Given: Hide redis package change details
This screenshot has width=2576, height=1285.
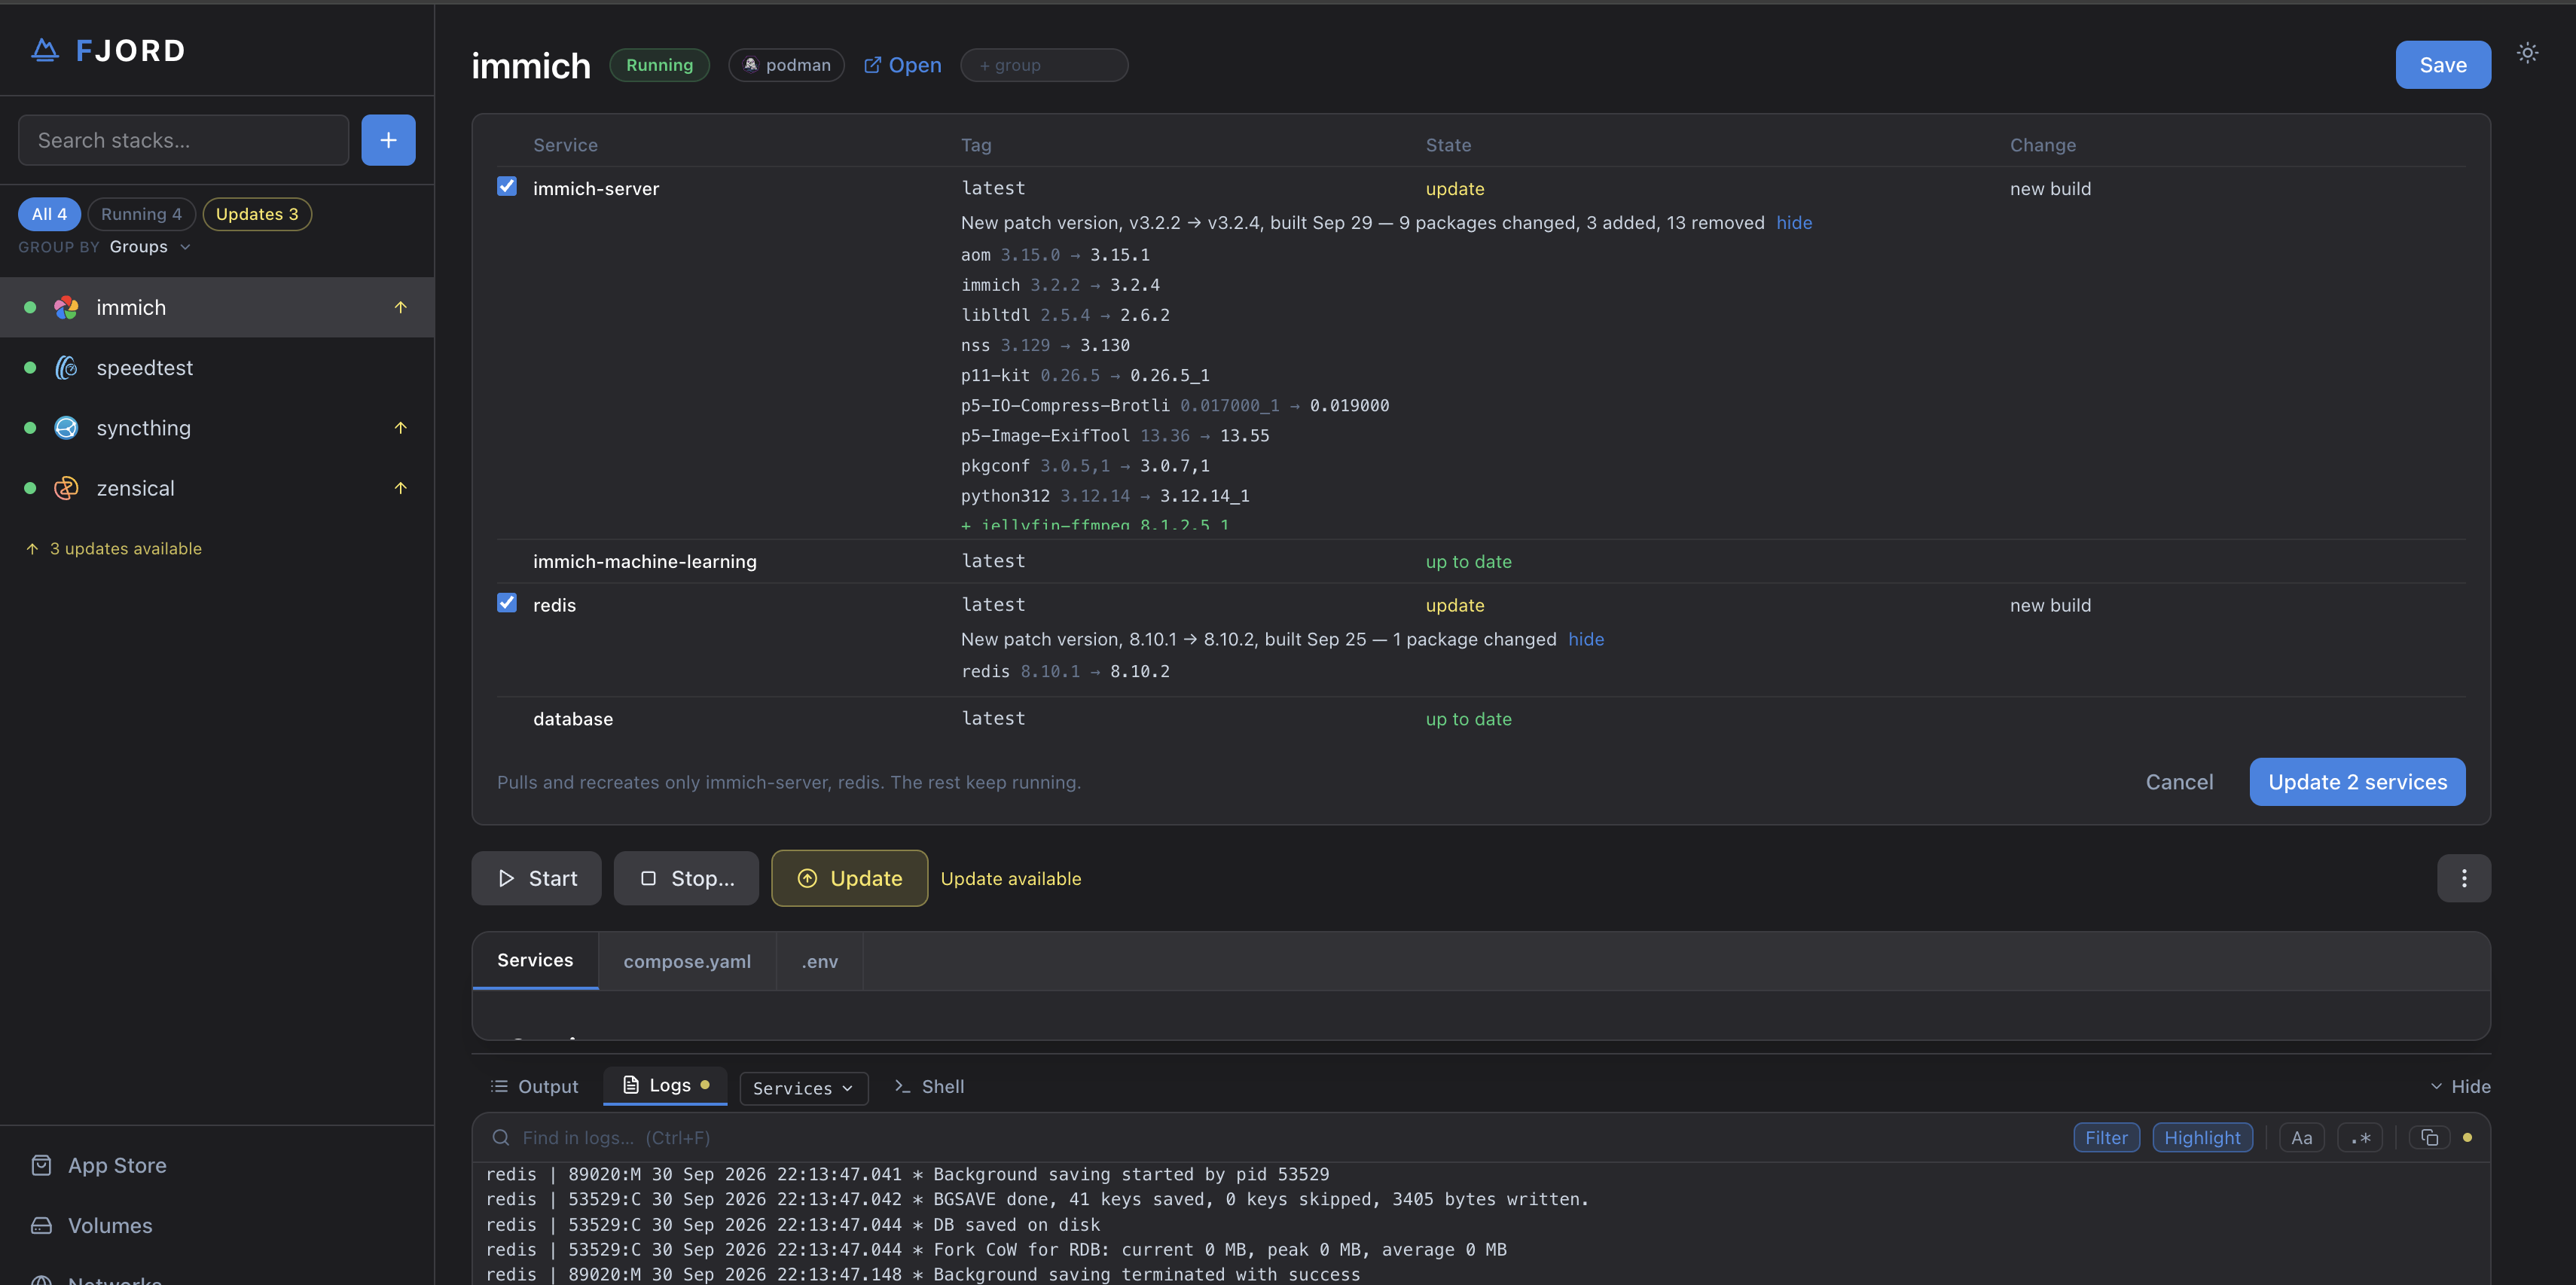Looking at the screenshot, I should click(1585, 639).
